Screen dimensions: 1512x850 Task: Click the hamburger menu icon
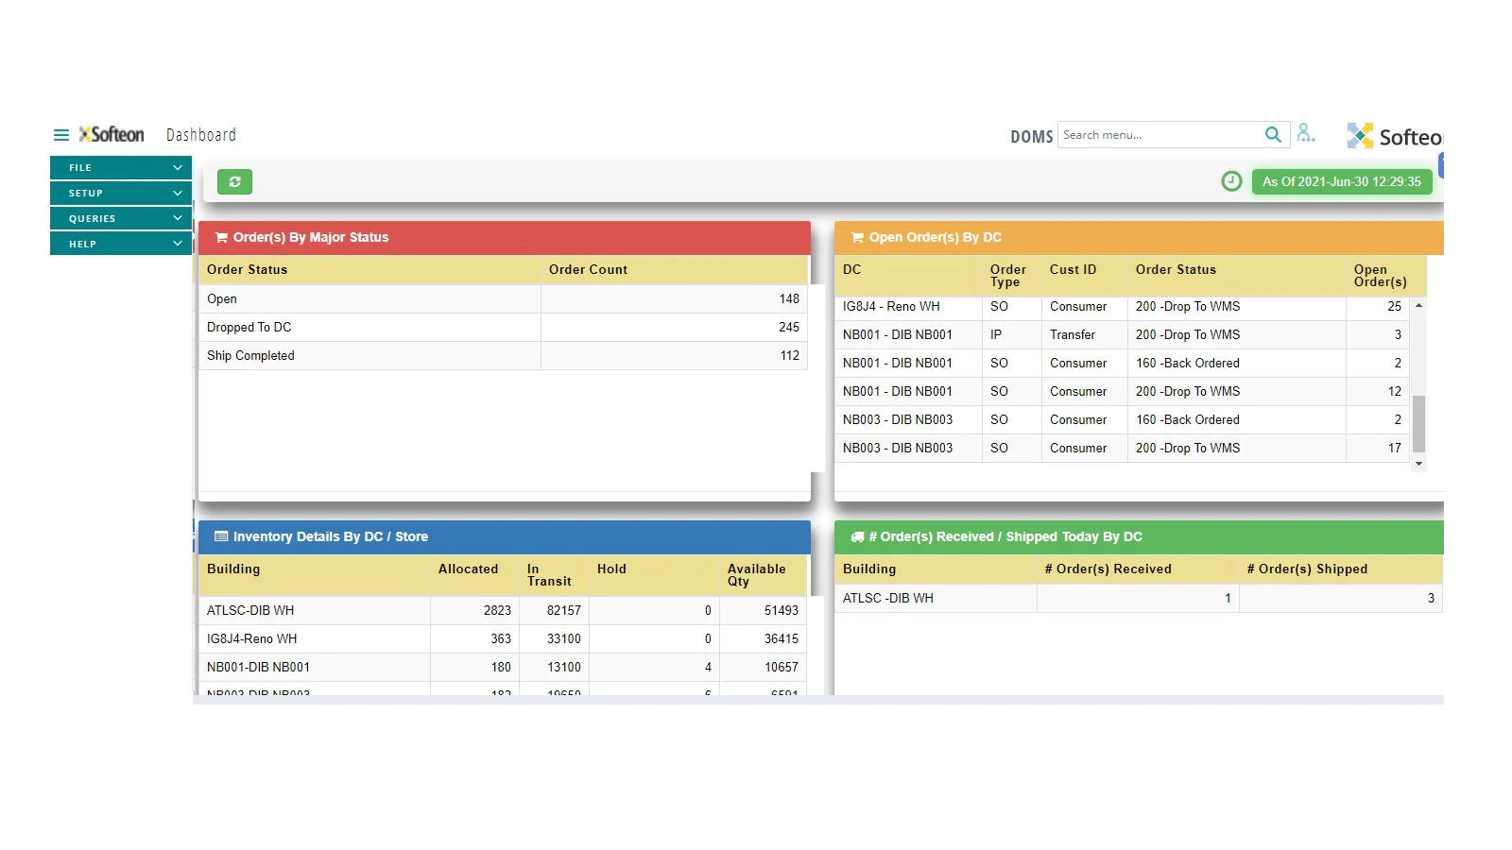pos(61,135)
